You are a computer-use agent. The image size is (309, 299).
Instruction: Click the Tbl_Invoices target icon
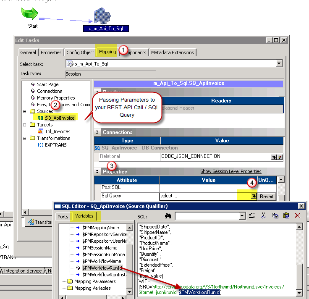[40, 131]
